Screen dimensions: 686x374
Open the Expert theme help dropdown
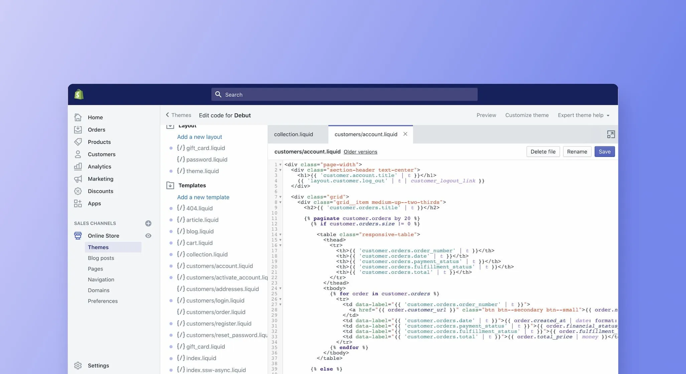[583, 115]
